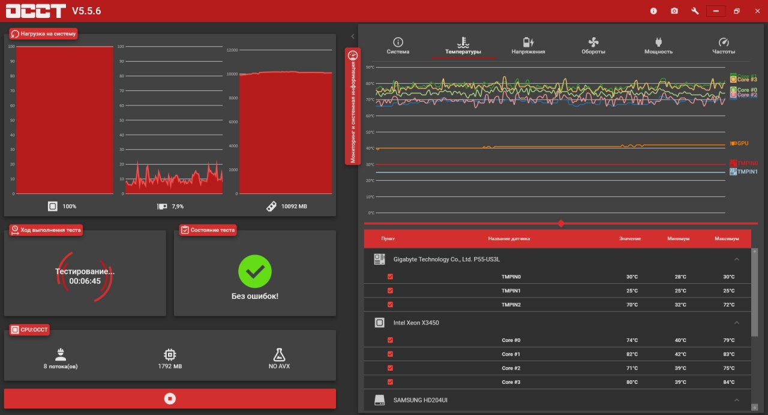Switch to the Мощность tab
The width and height of the screenshot is (768, 415).
[658, 46]
